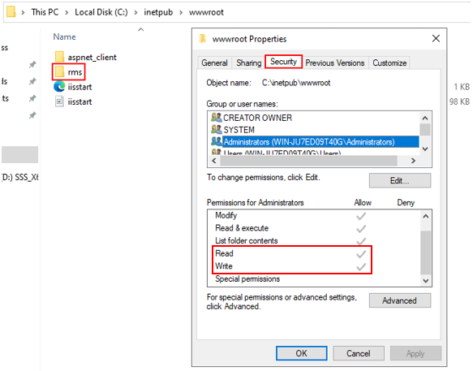This screenshot has height=371, width=473.
Task: Click the Modify allow checkmark
Action: pos(361,216)
